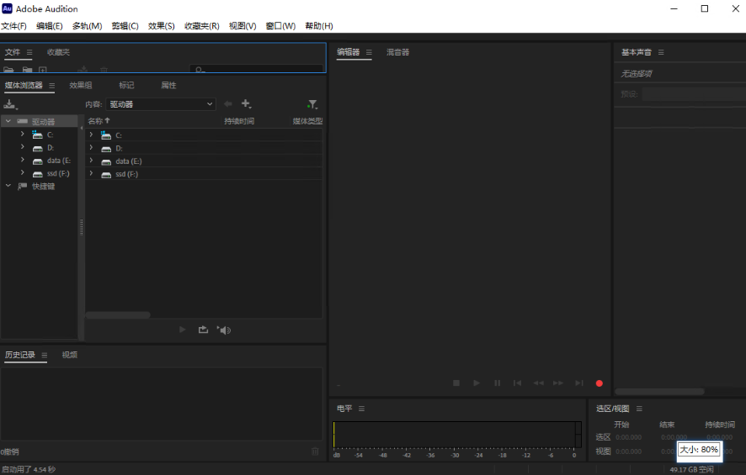
Task: Expand C: row in the name list
Action: click(x=91, y=135)
